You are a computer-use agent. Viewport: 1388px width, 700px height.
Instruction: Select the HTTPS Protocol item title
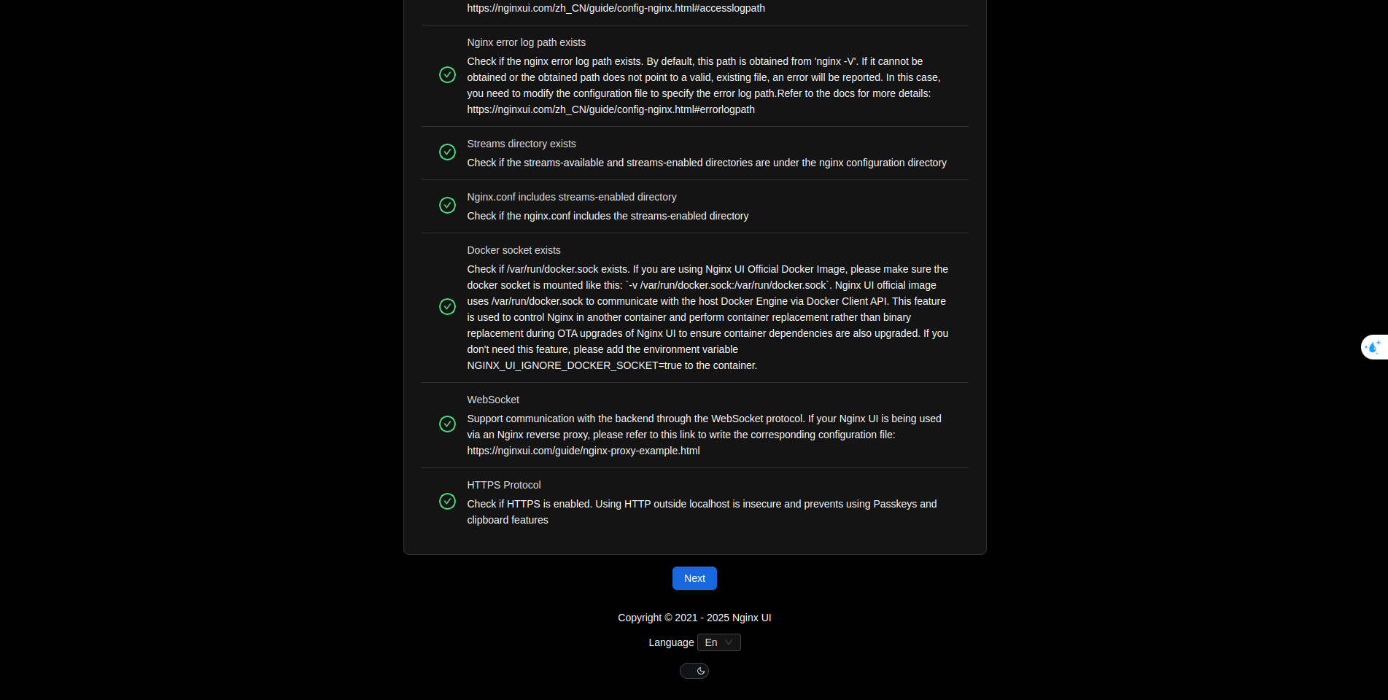tap(503, 485)
